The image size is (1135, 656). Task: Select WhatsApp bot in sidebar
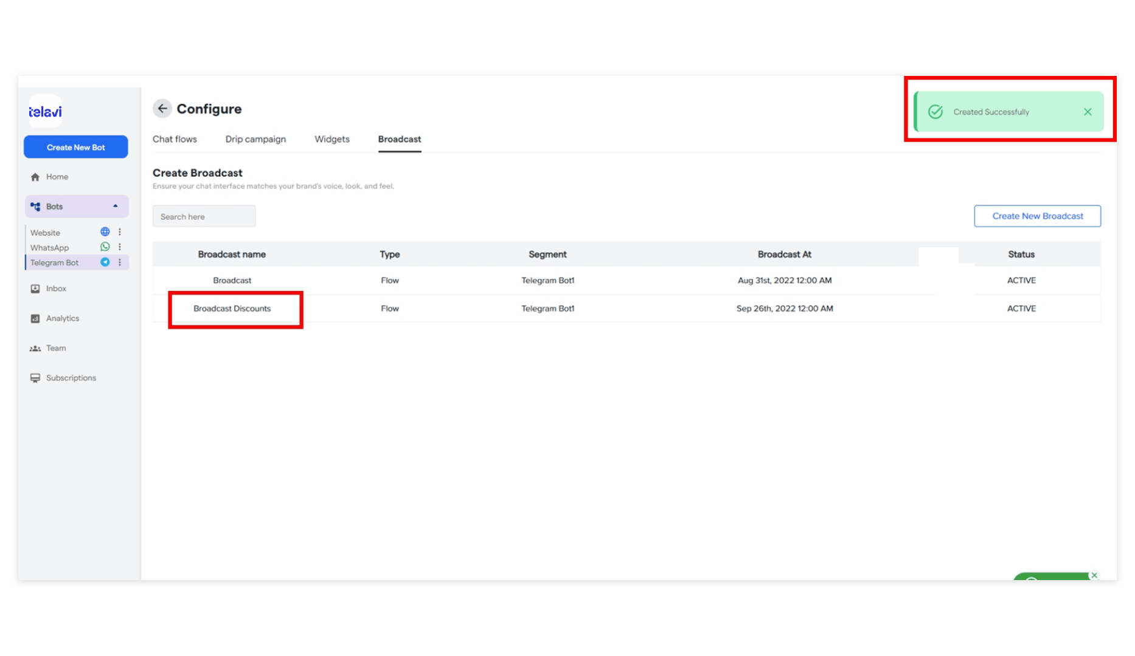(50, 248)
